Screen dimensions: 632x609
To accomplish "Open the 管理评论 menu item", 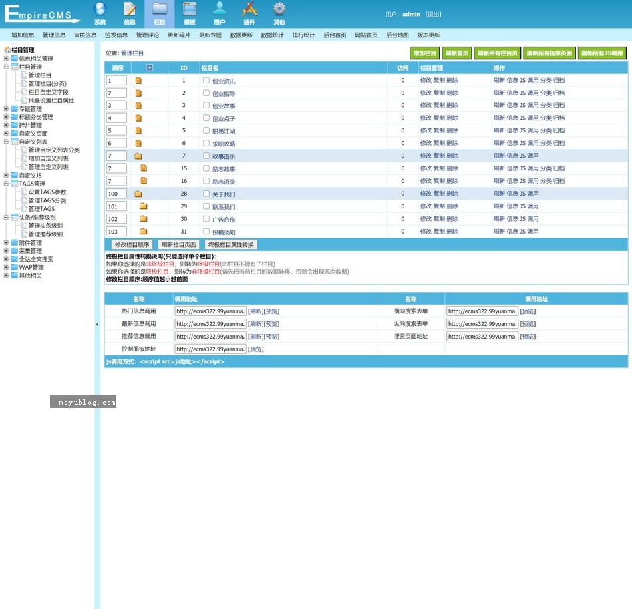I will pyautogui.click(x=148, y=35).
